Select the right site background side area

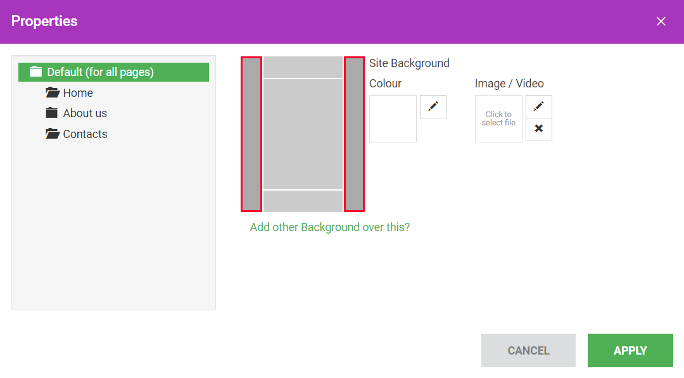354,134
